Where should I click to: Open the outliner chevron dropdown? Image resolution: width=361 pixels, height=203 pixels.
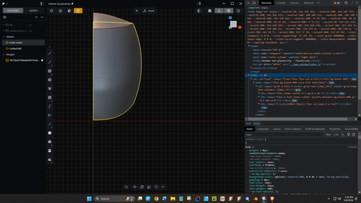coord(36,17)
